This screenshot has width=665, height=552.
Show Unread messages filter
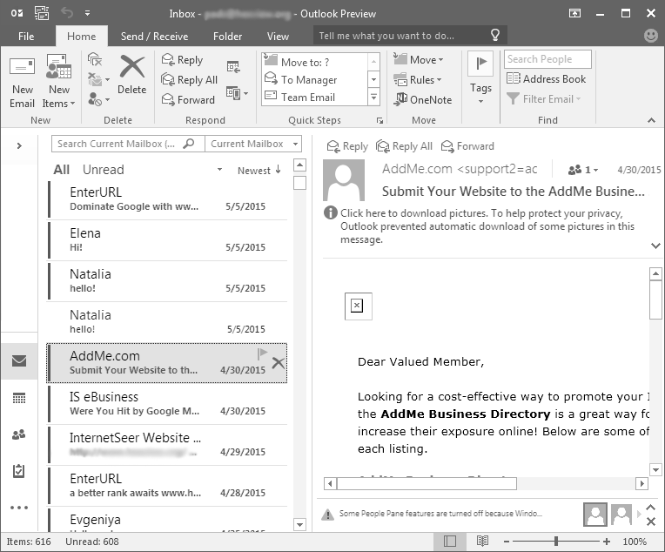tap(103, 170)
